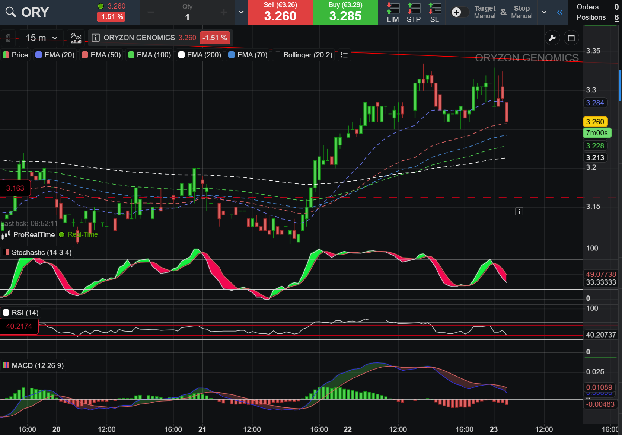
Task: Open the RSI (14) indicator settings
Action: 20,313
